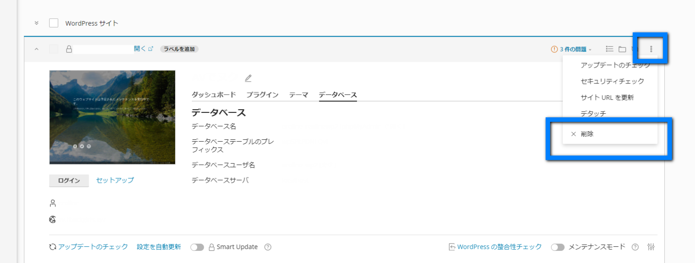Click help icon next to Smart Update
695x263 pixels.
[x=267, y=247]
